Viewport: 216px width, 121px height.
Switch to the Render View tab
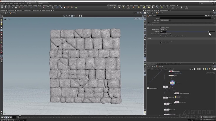tap(19, 10)
